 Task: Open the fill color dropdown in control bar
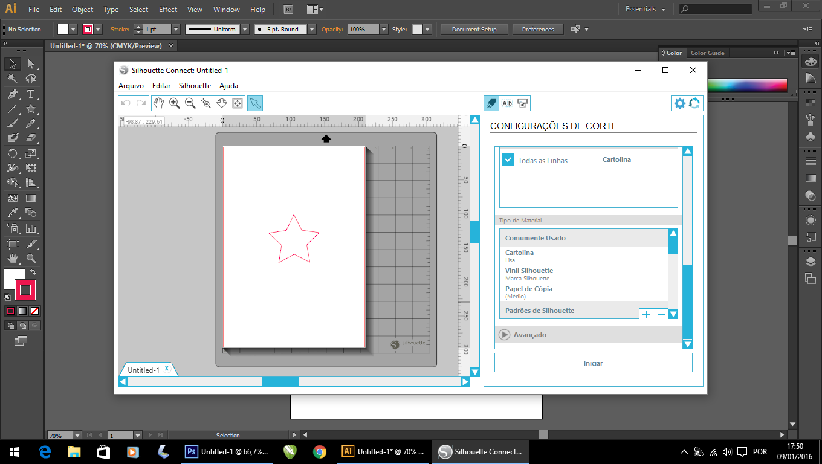[73, 29]
